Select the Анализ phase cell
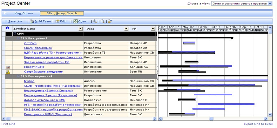Image resolution: width=277 pixels, height=128 pixels. point(106,81)
